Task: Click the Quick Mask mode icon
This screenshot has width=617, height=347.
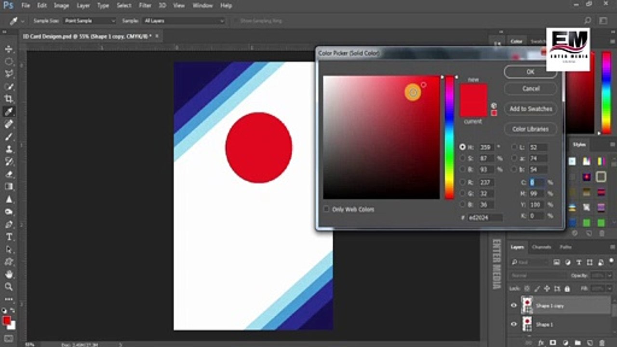Action: (9, 339)
